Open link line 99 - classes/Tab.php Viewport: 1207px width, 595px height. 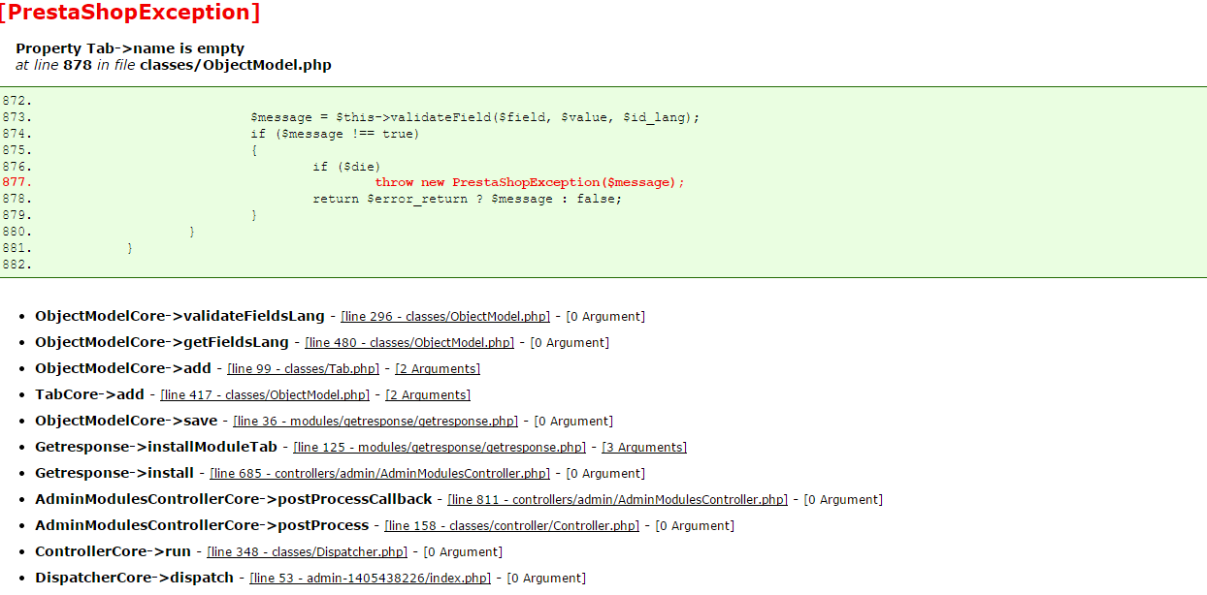[x=303, y=369]
